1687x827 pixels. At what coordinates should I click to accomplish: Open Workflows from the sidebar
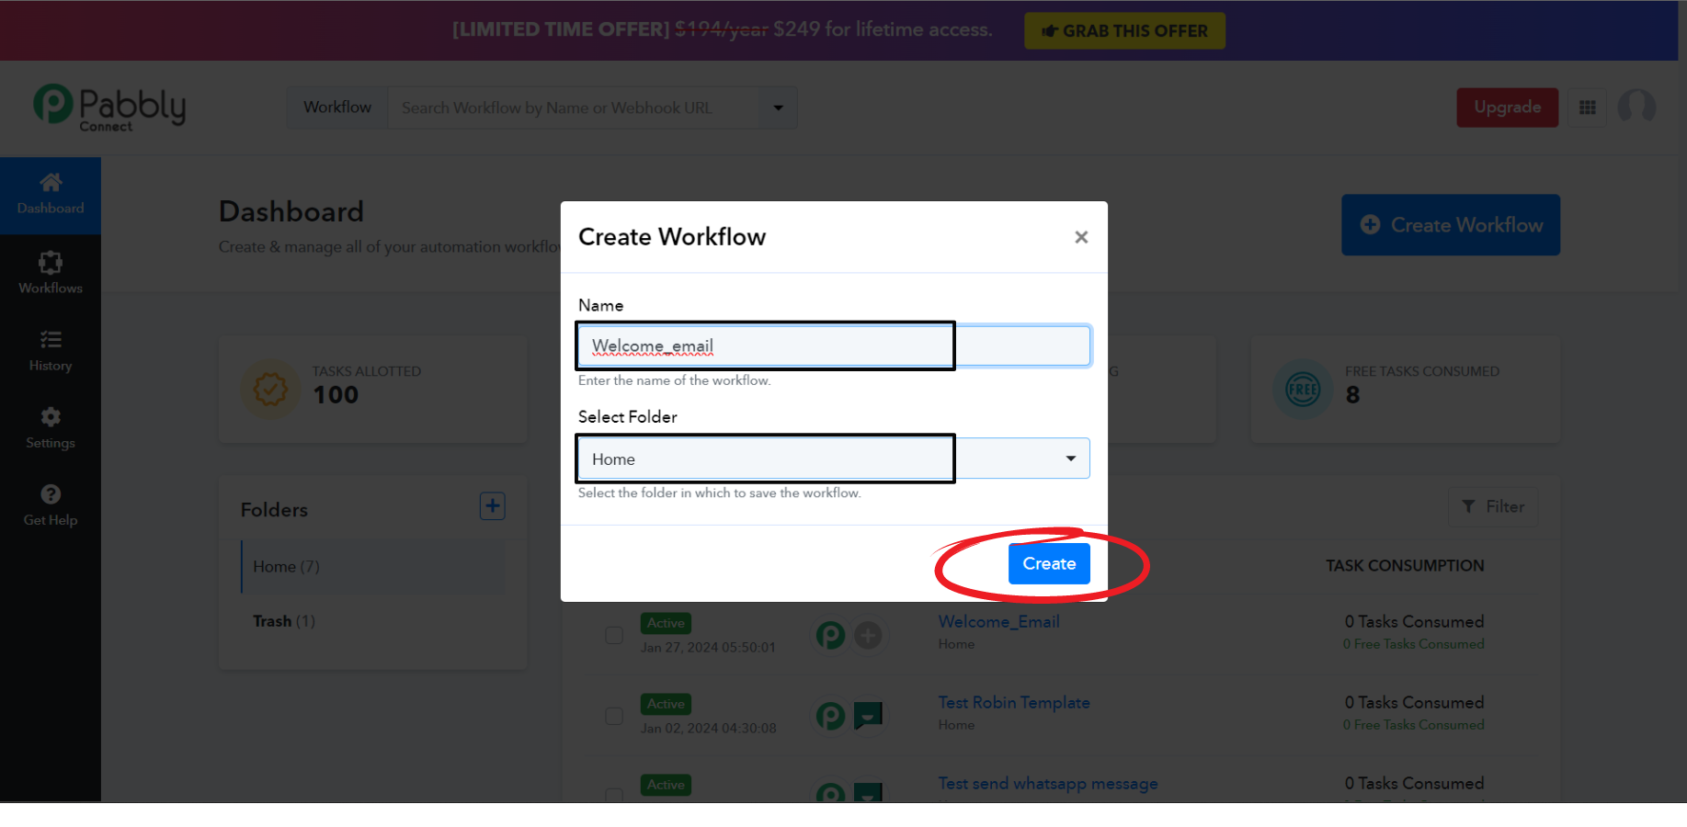[x=51, y=264]
